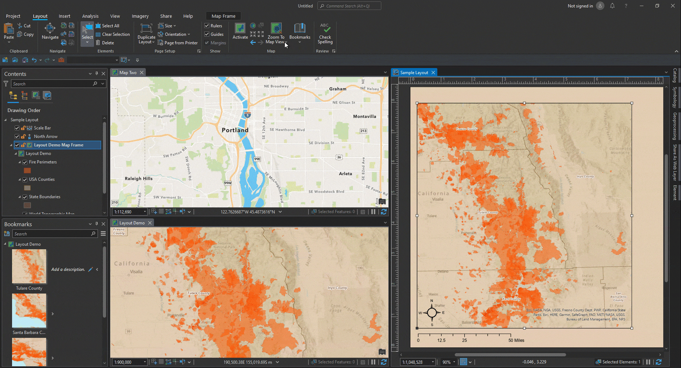681x368 pixels.
Task: Toggle the Rulers checkbox
Action: click(x=207, y=26)
